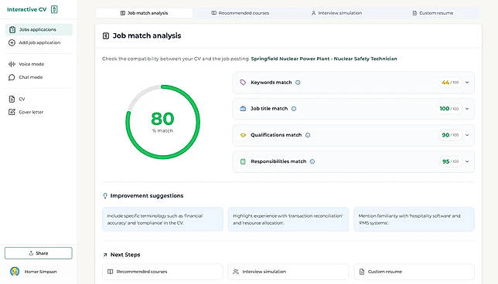The image size is (498, 284).
Task: Click the 95/100 Responsibilities match score
Action: pyautogui.click(x=450, y=161)
